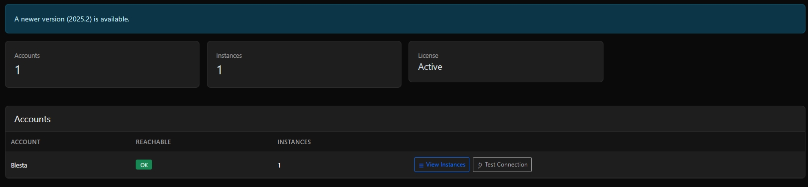This screenshot has width=808, height=187.
Task: Click the plug icon in Test Connection
Action: (x=480, y=165)
